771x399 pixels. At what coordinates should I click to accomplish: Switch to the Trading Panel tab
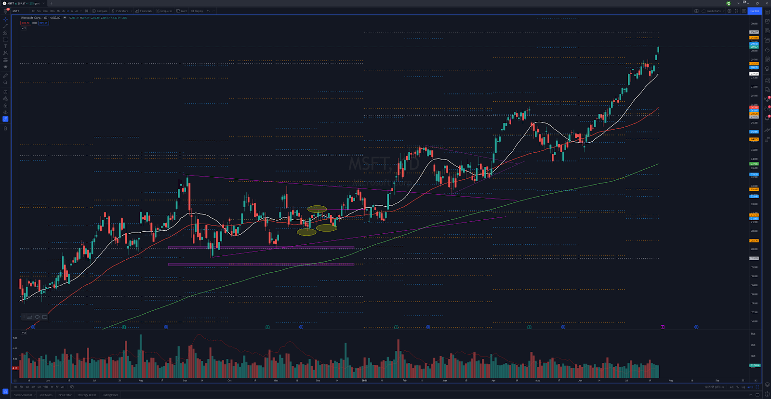point(110,395)
